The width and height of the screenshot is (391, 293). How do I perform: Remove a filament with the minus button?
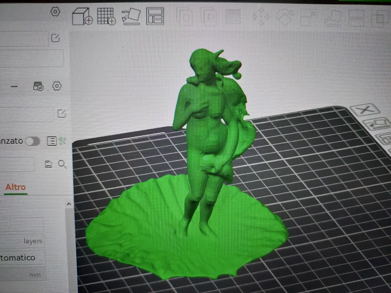click(14, 86)
